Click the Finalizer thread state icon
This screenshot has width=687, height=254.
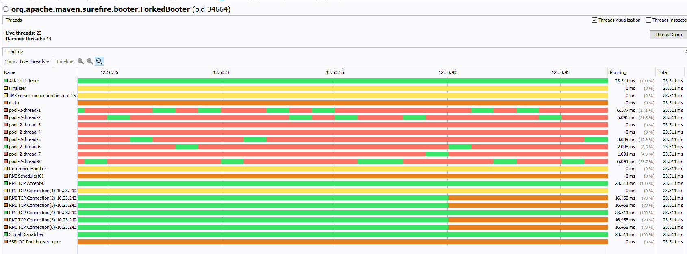(x=6, y=88)
